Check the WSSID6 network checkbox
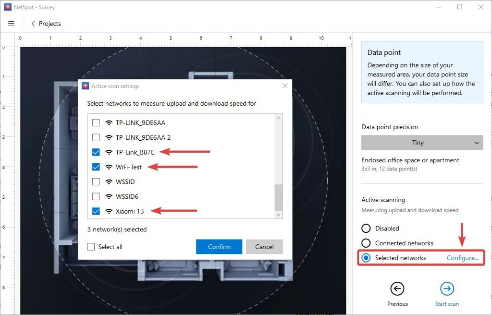The height and width of the screenshot is (315, 492). coord(96,196)
